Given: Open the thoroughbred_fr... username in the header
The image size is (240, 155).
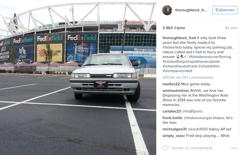Looking at the screenshot, I should coord(191,10).
